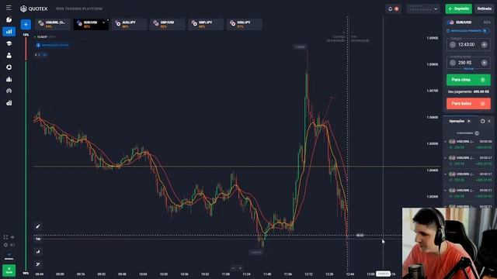Switch to AUD/JPY asset tab
The image size is (497, 279).
click(130, 24)
